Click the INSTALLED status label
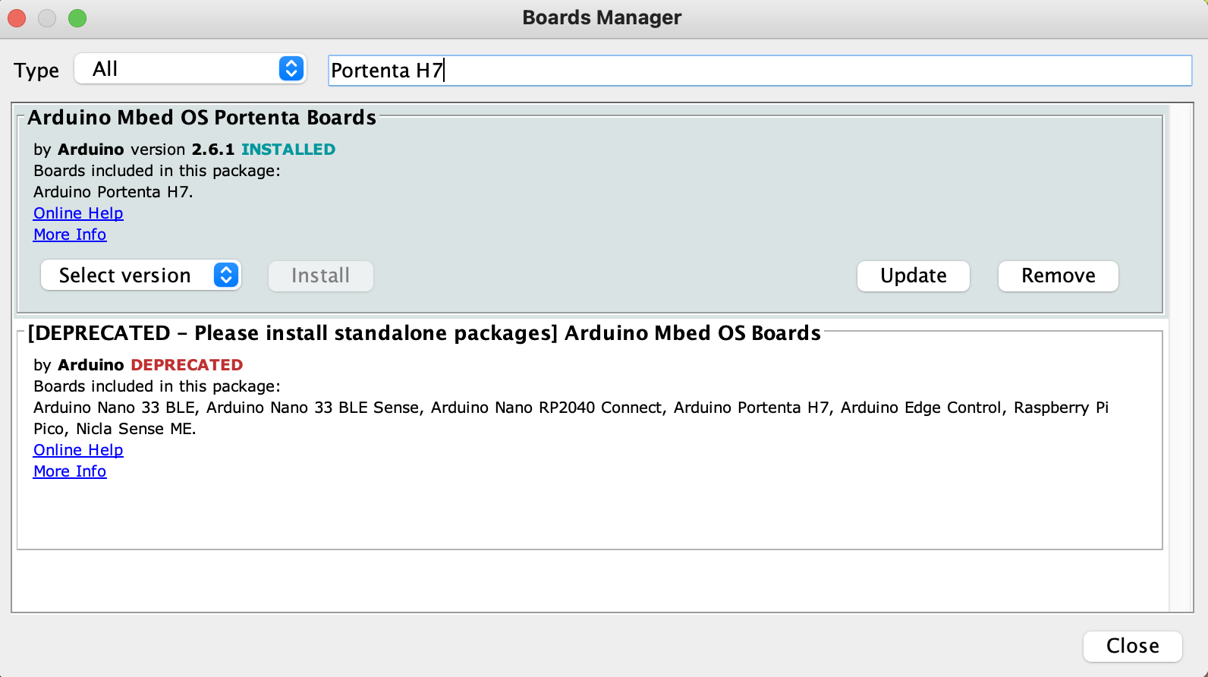 [x=288, y=150]
